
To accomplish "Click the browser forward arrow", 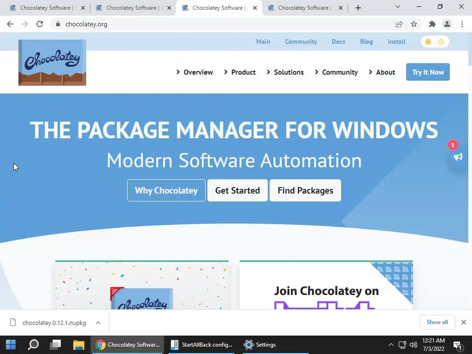I will pyautogui.click(x=25, y=24).
